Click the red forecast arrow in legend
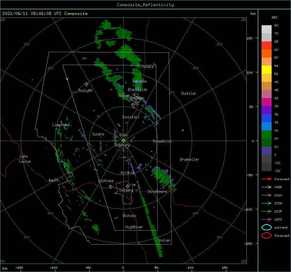The width and height of the screenshot is (291, 272). click(x=266, y=179)
